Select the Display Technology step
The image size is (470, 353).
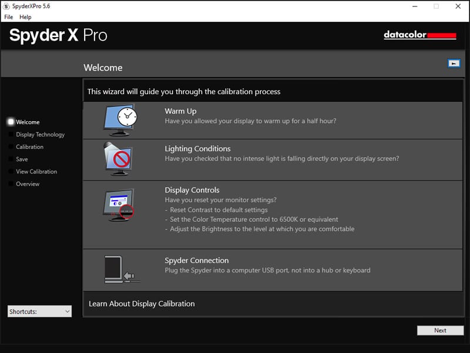coord(40,135)
